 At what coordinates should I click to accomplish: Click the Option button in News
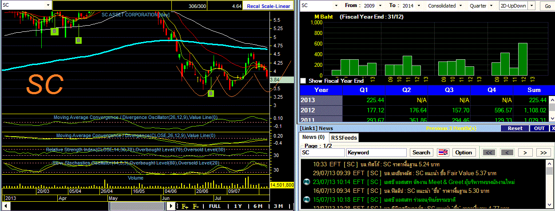click(x=464, y=152)
